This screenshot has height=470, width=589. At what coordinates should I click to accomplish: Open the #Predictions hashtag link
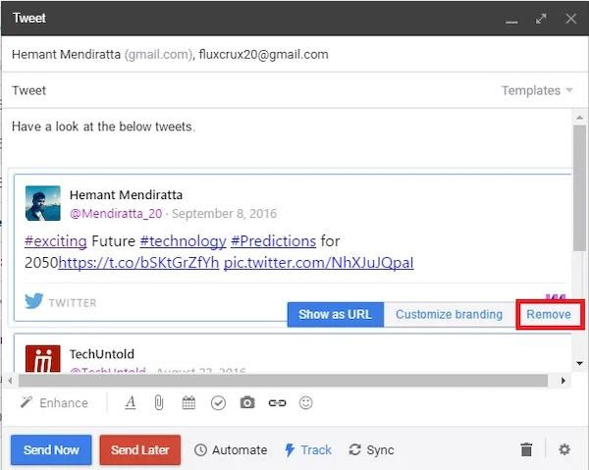[274, 241]
